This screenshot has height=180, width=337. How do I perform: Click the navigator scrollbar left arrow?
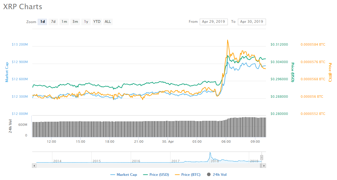click(34, 166)
